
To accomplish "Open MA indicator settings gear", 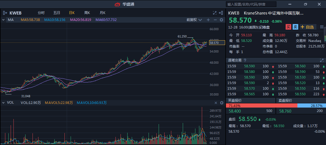I will [221, 20].
